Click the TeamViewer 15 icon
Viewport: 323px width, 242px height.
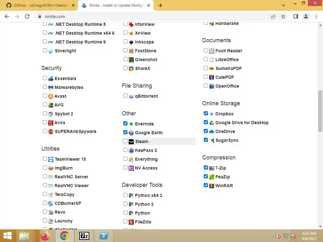click(51, 159)
